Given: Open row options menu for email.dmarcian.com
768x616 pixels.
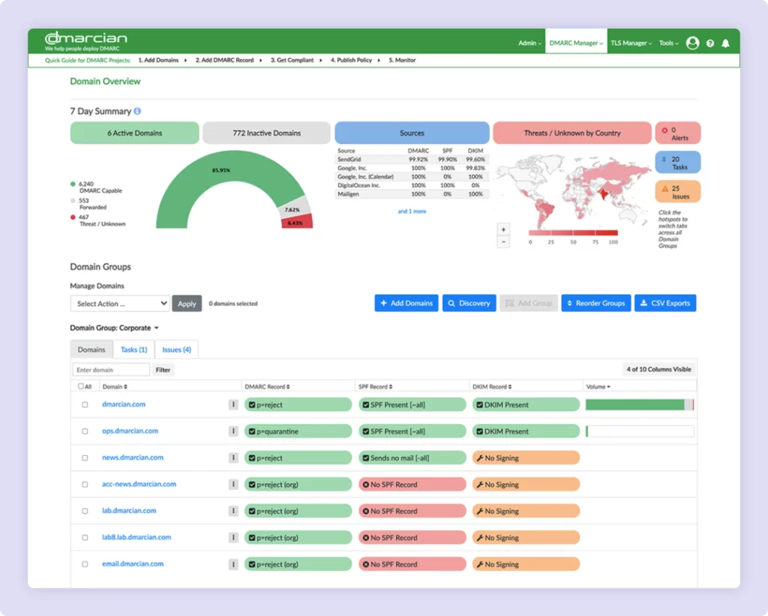Looking at the screenshot, I should click(233, 564).
